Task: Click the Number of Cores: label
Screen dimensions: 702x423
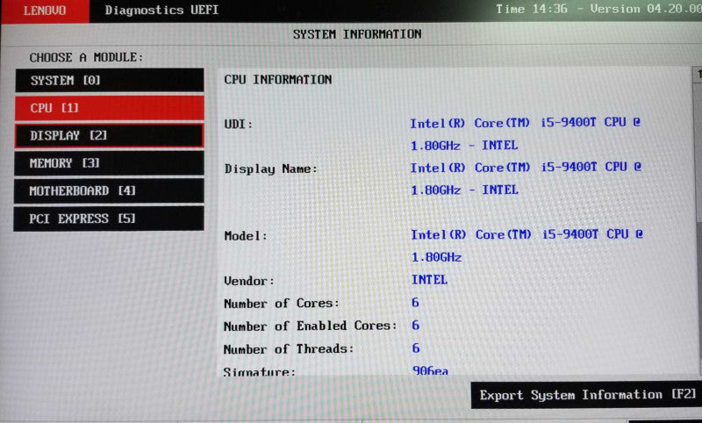Action: pyautogui.click(x=282, y=304)
